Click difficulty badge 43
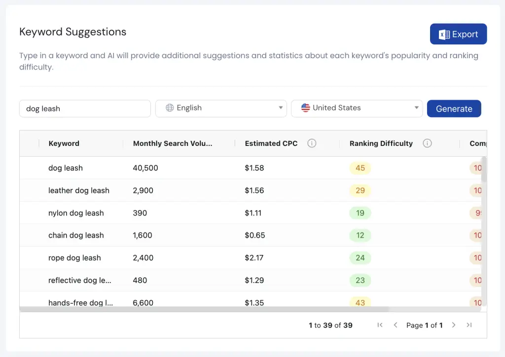Image resolution: width=505 pixels, height=357 pixels. [360, 302]
